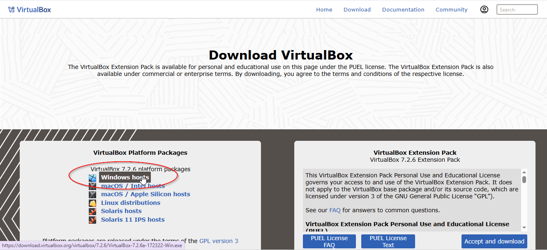This screenshot has width=547, height=250.
Task: Open the Community navigation item
Action: click(x=451, y=9)
